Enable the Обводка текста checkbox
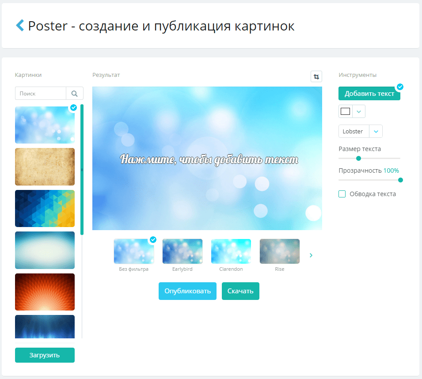Viewport: 422px width, 379px height. click(x=342, y=194)
